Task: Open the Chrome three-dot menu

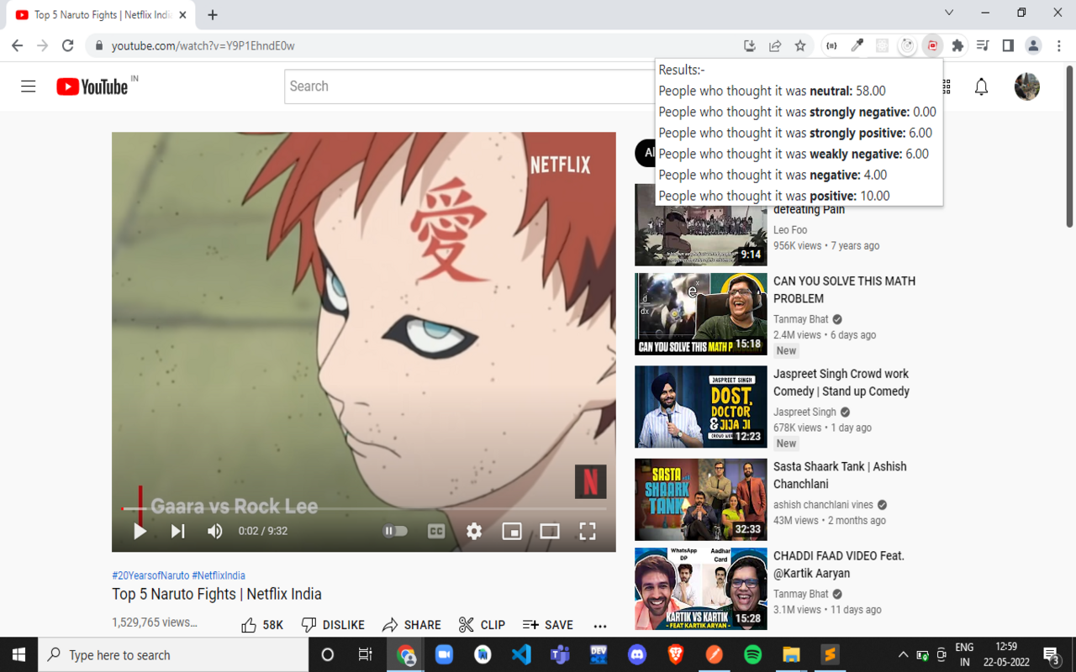Action: 1060,45
